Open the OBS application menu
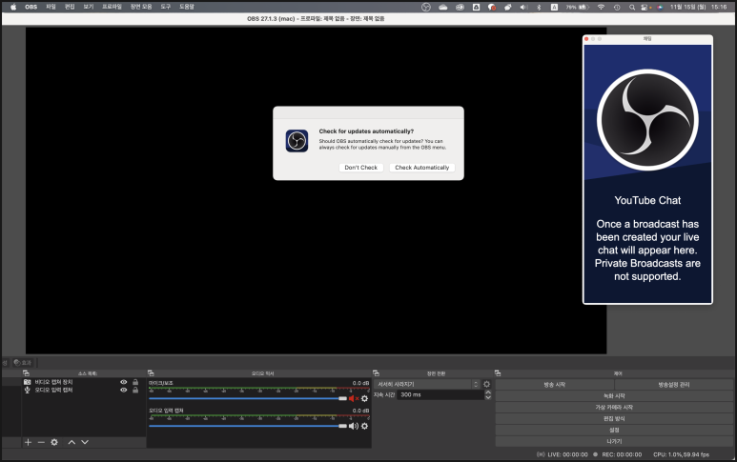 (x=31, y=7)
